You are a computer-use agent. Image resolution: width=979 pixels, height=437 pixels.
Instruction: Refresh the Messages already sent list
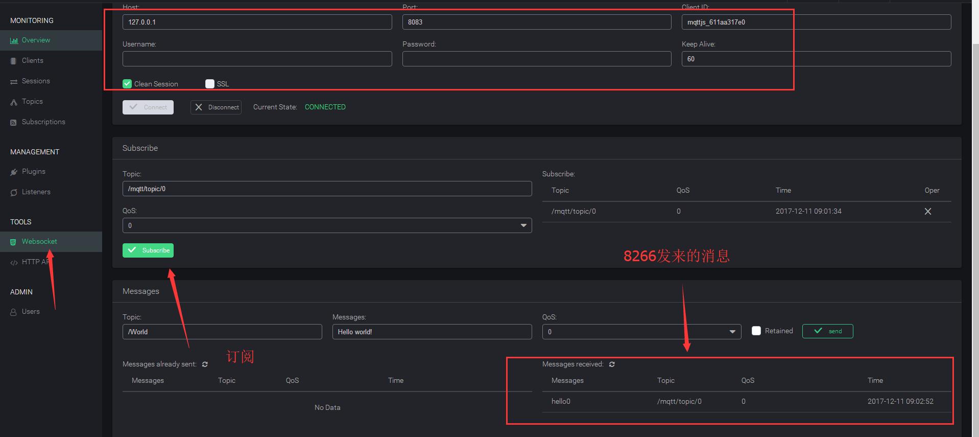point(205,364)
